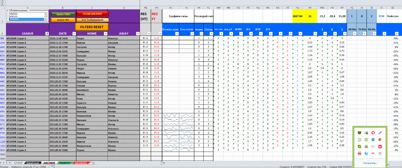Open the LEAGUE column filter dropdown
402x168 pixels.
[47, 33]
